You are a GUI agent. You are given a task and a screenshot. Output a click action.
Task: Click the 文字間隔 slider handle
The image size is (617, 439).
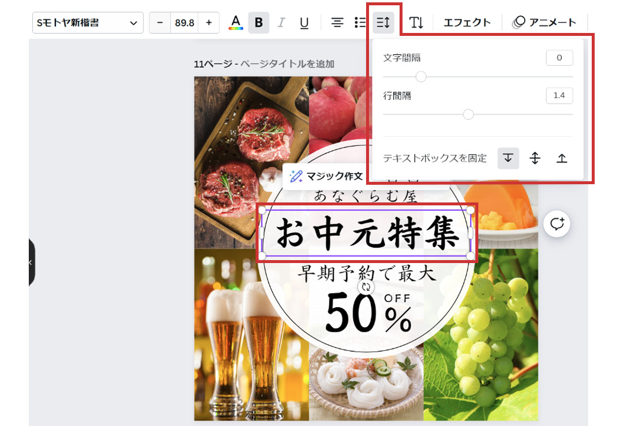tap(421, 77)
